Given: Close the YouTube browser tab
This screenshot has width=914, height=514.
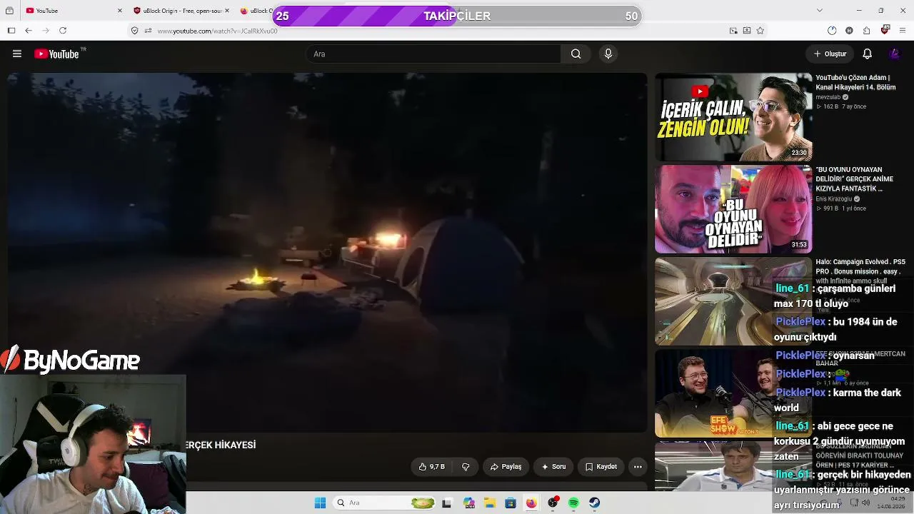Looking at the screenshot, I should click(120, 11).
